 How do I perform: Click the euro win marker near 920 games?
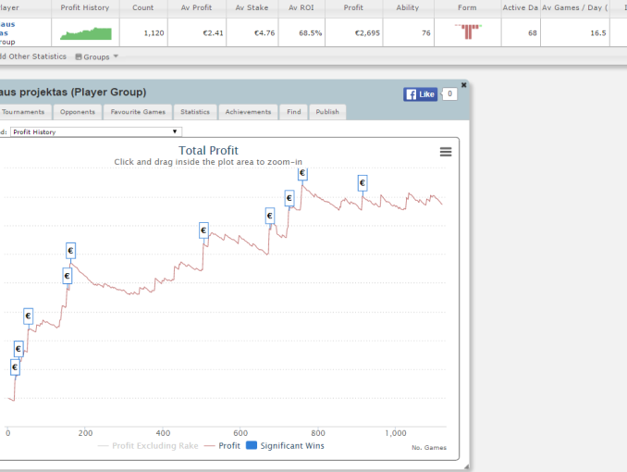pos(363,183)
